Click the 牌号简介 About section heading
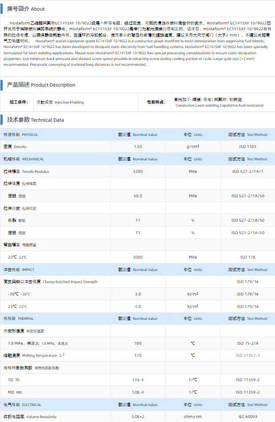Screen dimensions: 275x422 pos(26,9)
